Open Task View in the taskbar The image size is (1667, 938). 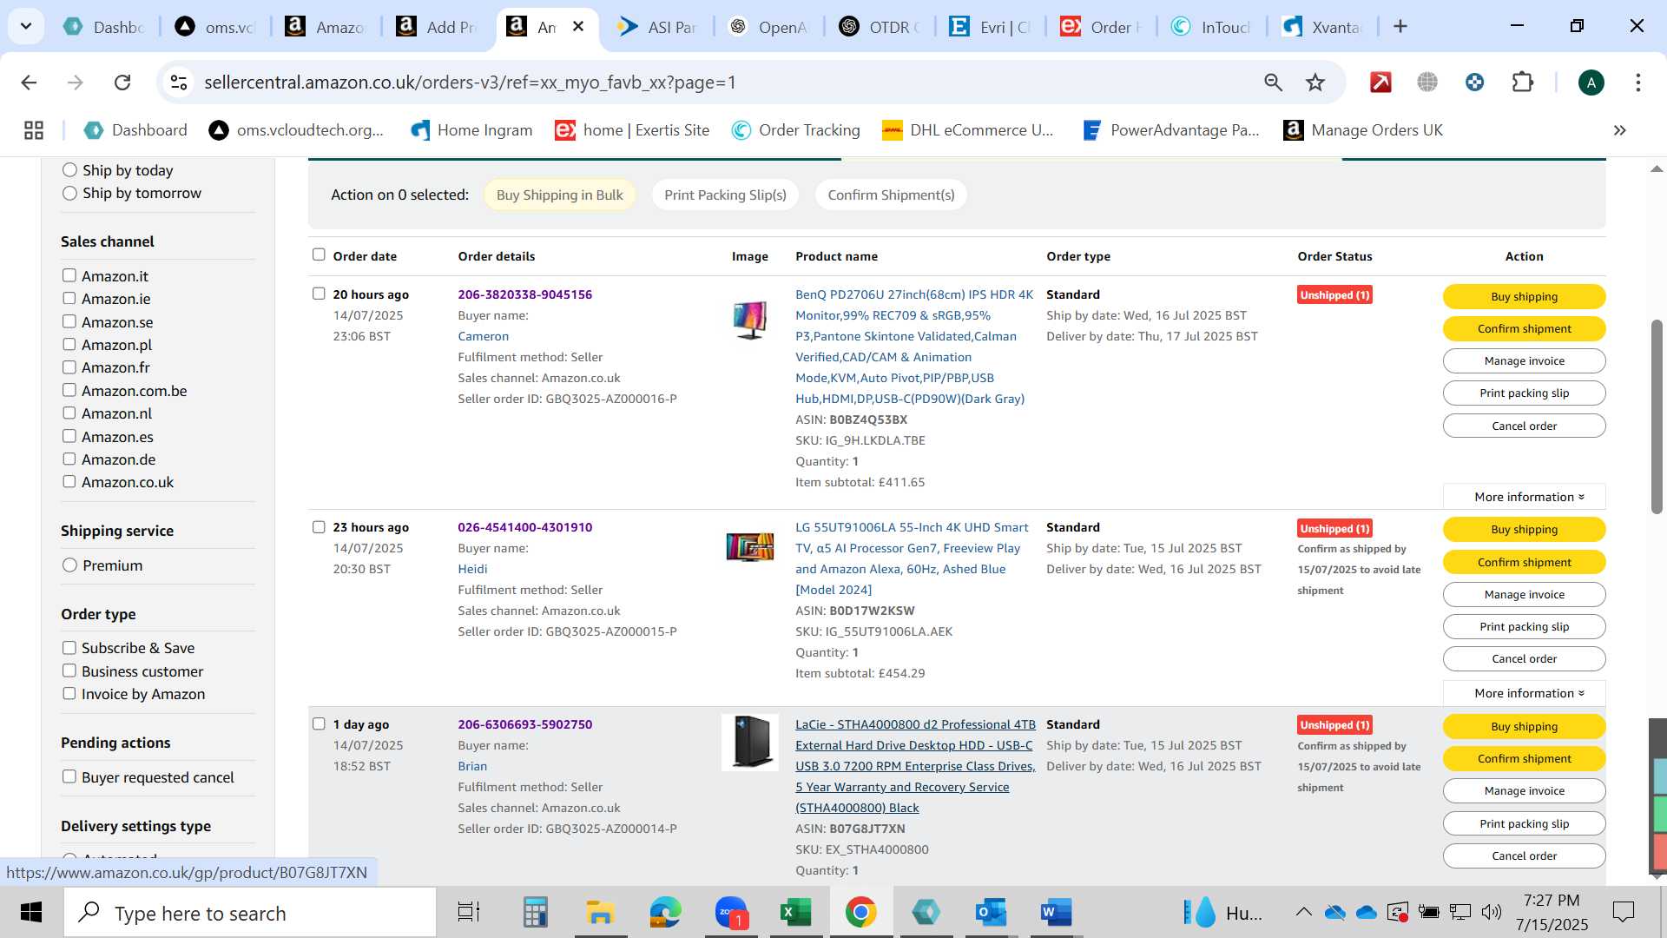click(x=469, y=913)
